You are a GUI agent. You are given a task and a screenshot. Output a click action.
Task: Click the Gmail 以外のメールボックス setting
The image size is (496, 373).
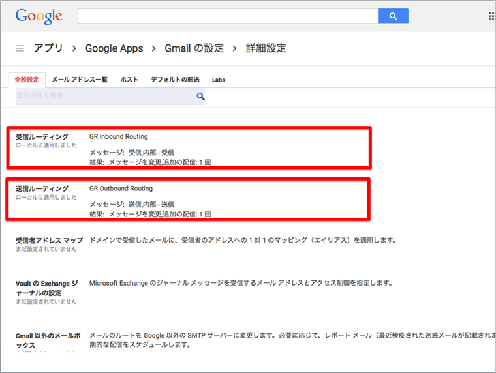(x=48, y=340)
